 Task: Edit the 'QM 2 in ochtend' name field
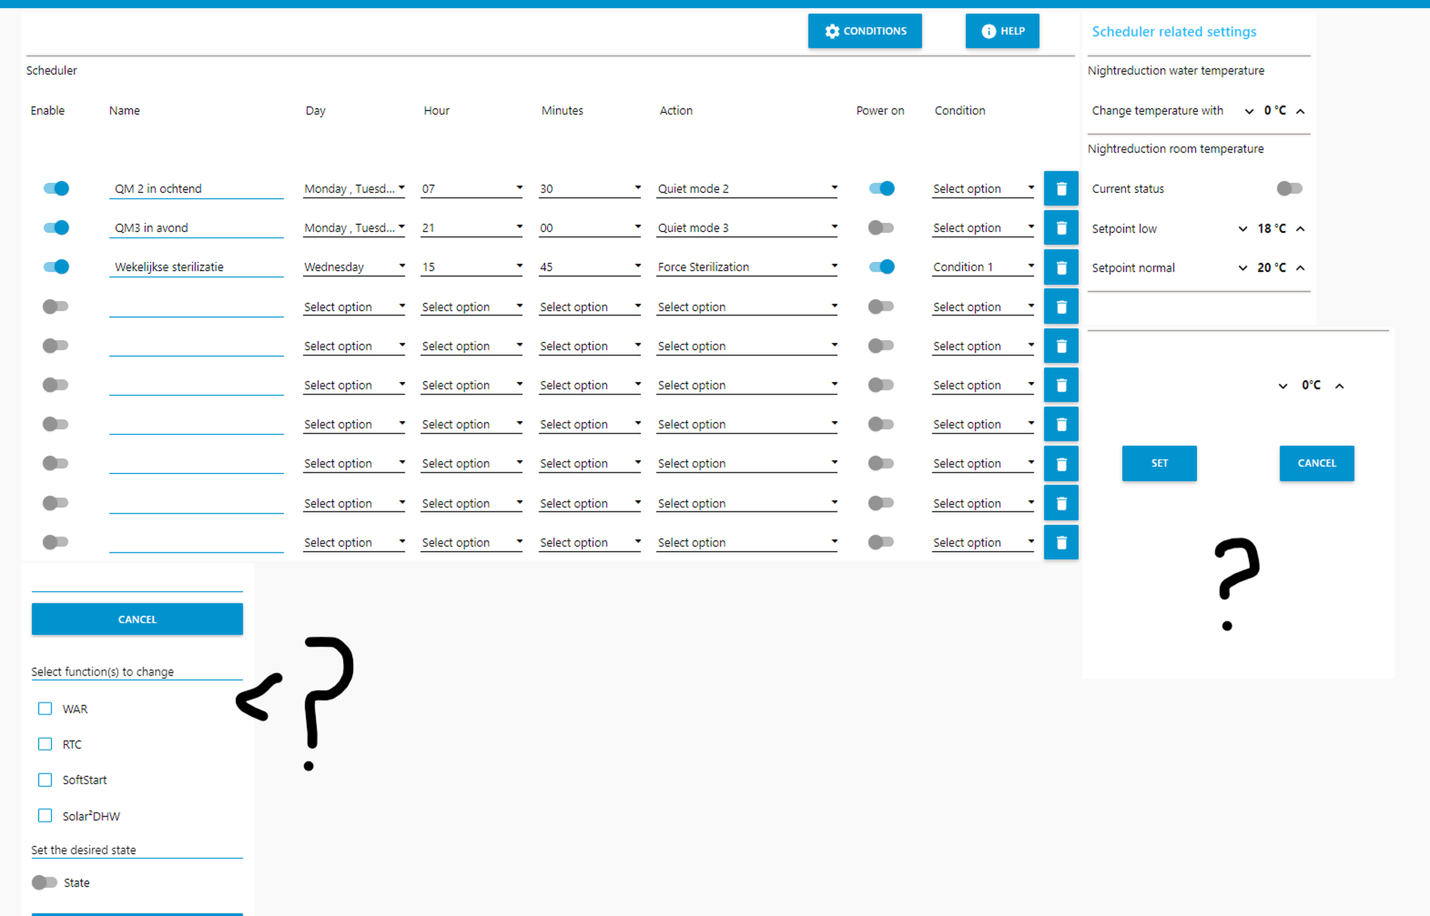point(197,189)
